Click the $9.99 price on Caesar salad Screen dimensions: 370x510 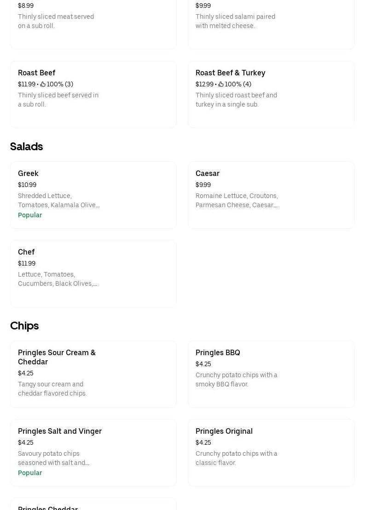(203, 185)
